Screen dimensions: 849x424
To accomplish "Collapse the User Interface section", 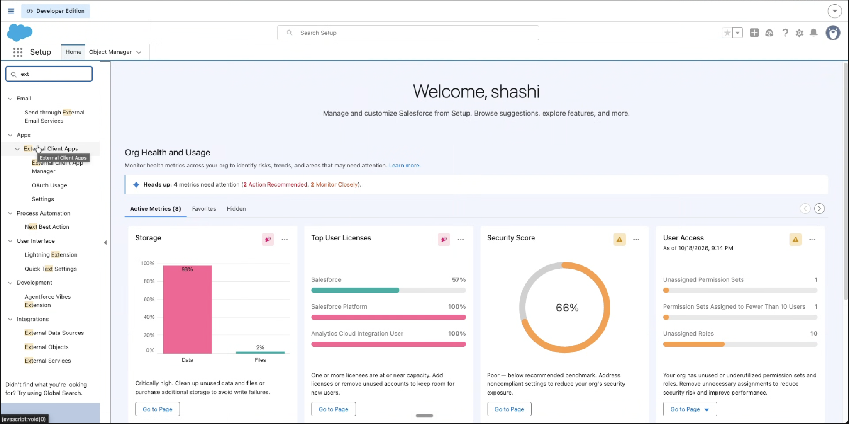I will [10, 241].
